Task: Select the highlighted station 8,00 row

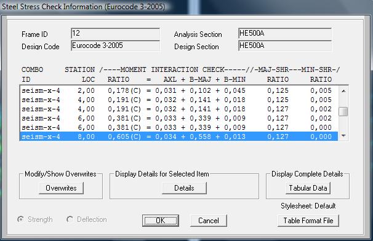Action: (x=179, y=136)
